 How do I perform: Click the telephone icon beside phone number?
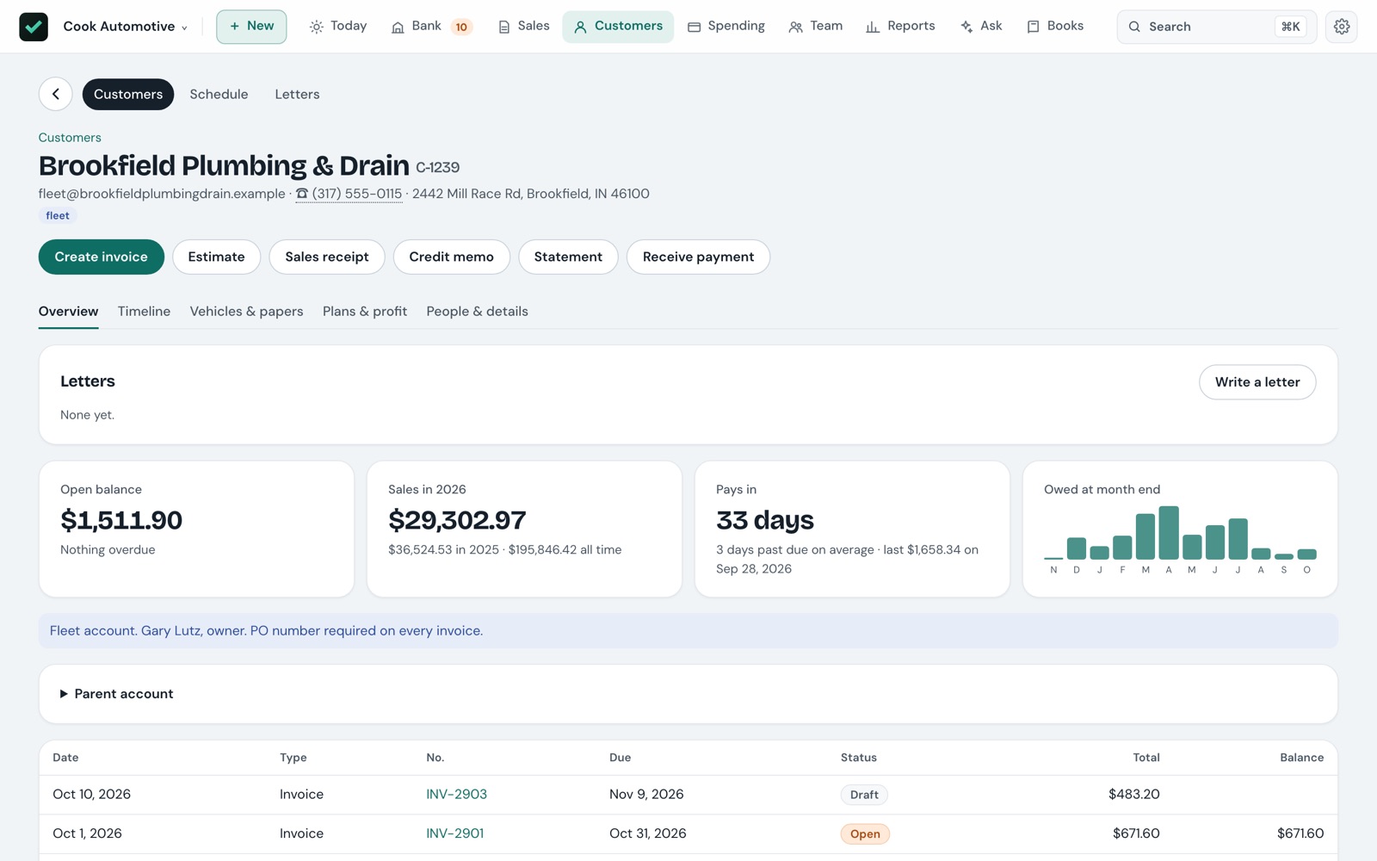pos(302,194)
